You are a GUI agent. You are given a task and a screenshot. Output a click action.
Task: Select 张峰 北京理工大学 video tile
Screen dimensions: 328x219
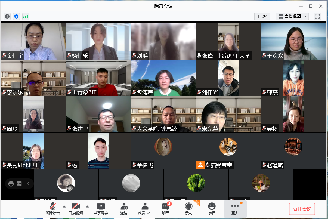click(x=228, y=41)
